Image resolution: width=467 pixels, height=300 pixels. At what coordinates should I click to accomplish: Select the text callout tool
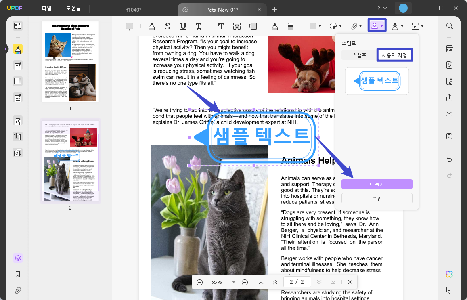(253, 27)
